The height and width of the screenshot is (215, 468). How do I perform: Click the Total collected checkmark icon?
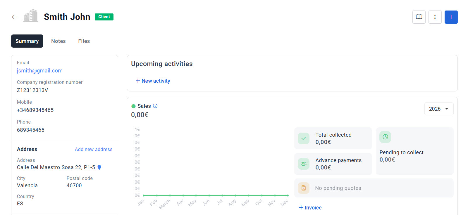click(x=304, y=138)
